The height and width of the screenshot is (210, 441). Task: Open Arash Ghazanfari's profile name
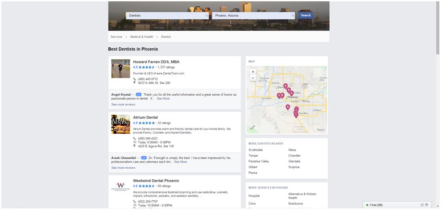tap(123, 158)
